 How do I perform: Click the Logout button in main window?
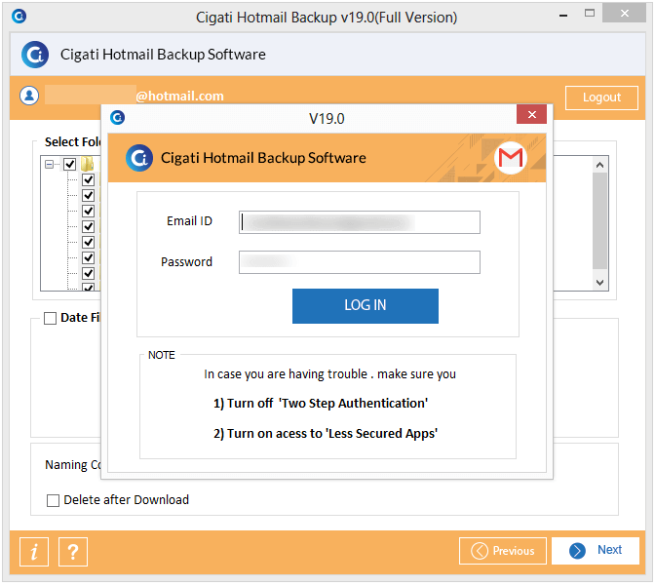pos(601,98)
